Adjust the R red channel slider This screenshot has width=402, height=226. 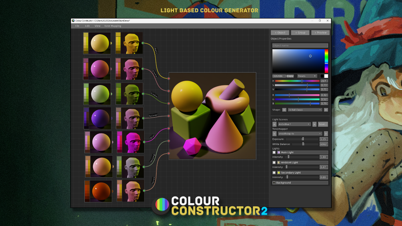click(x=297, y=95)
